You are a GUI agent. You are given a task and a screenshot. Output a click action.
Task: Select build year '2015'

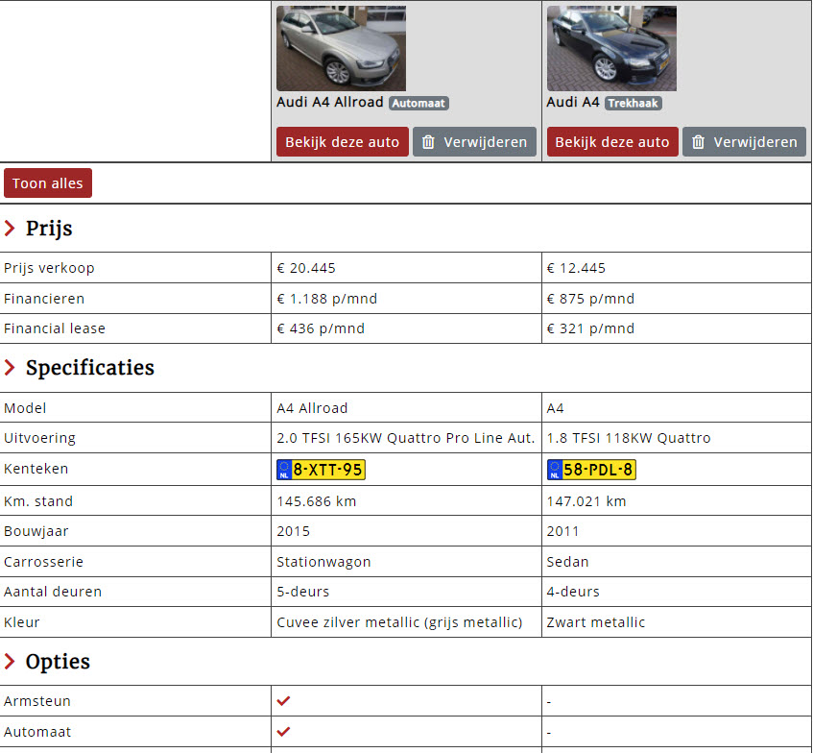(x=293, y=531)
